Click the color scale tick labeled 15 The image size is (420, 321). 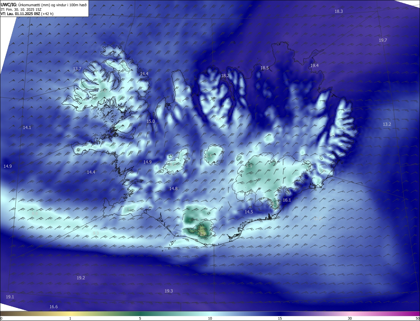pyautogui.click(x=280, y=318)
